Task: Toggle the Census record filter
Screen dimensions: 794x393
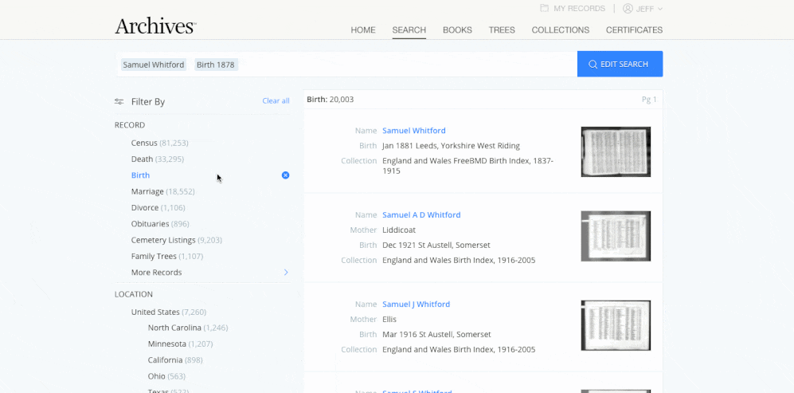Action: click(159, 143)
